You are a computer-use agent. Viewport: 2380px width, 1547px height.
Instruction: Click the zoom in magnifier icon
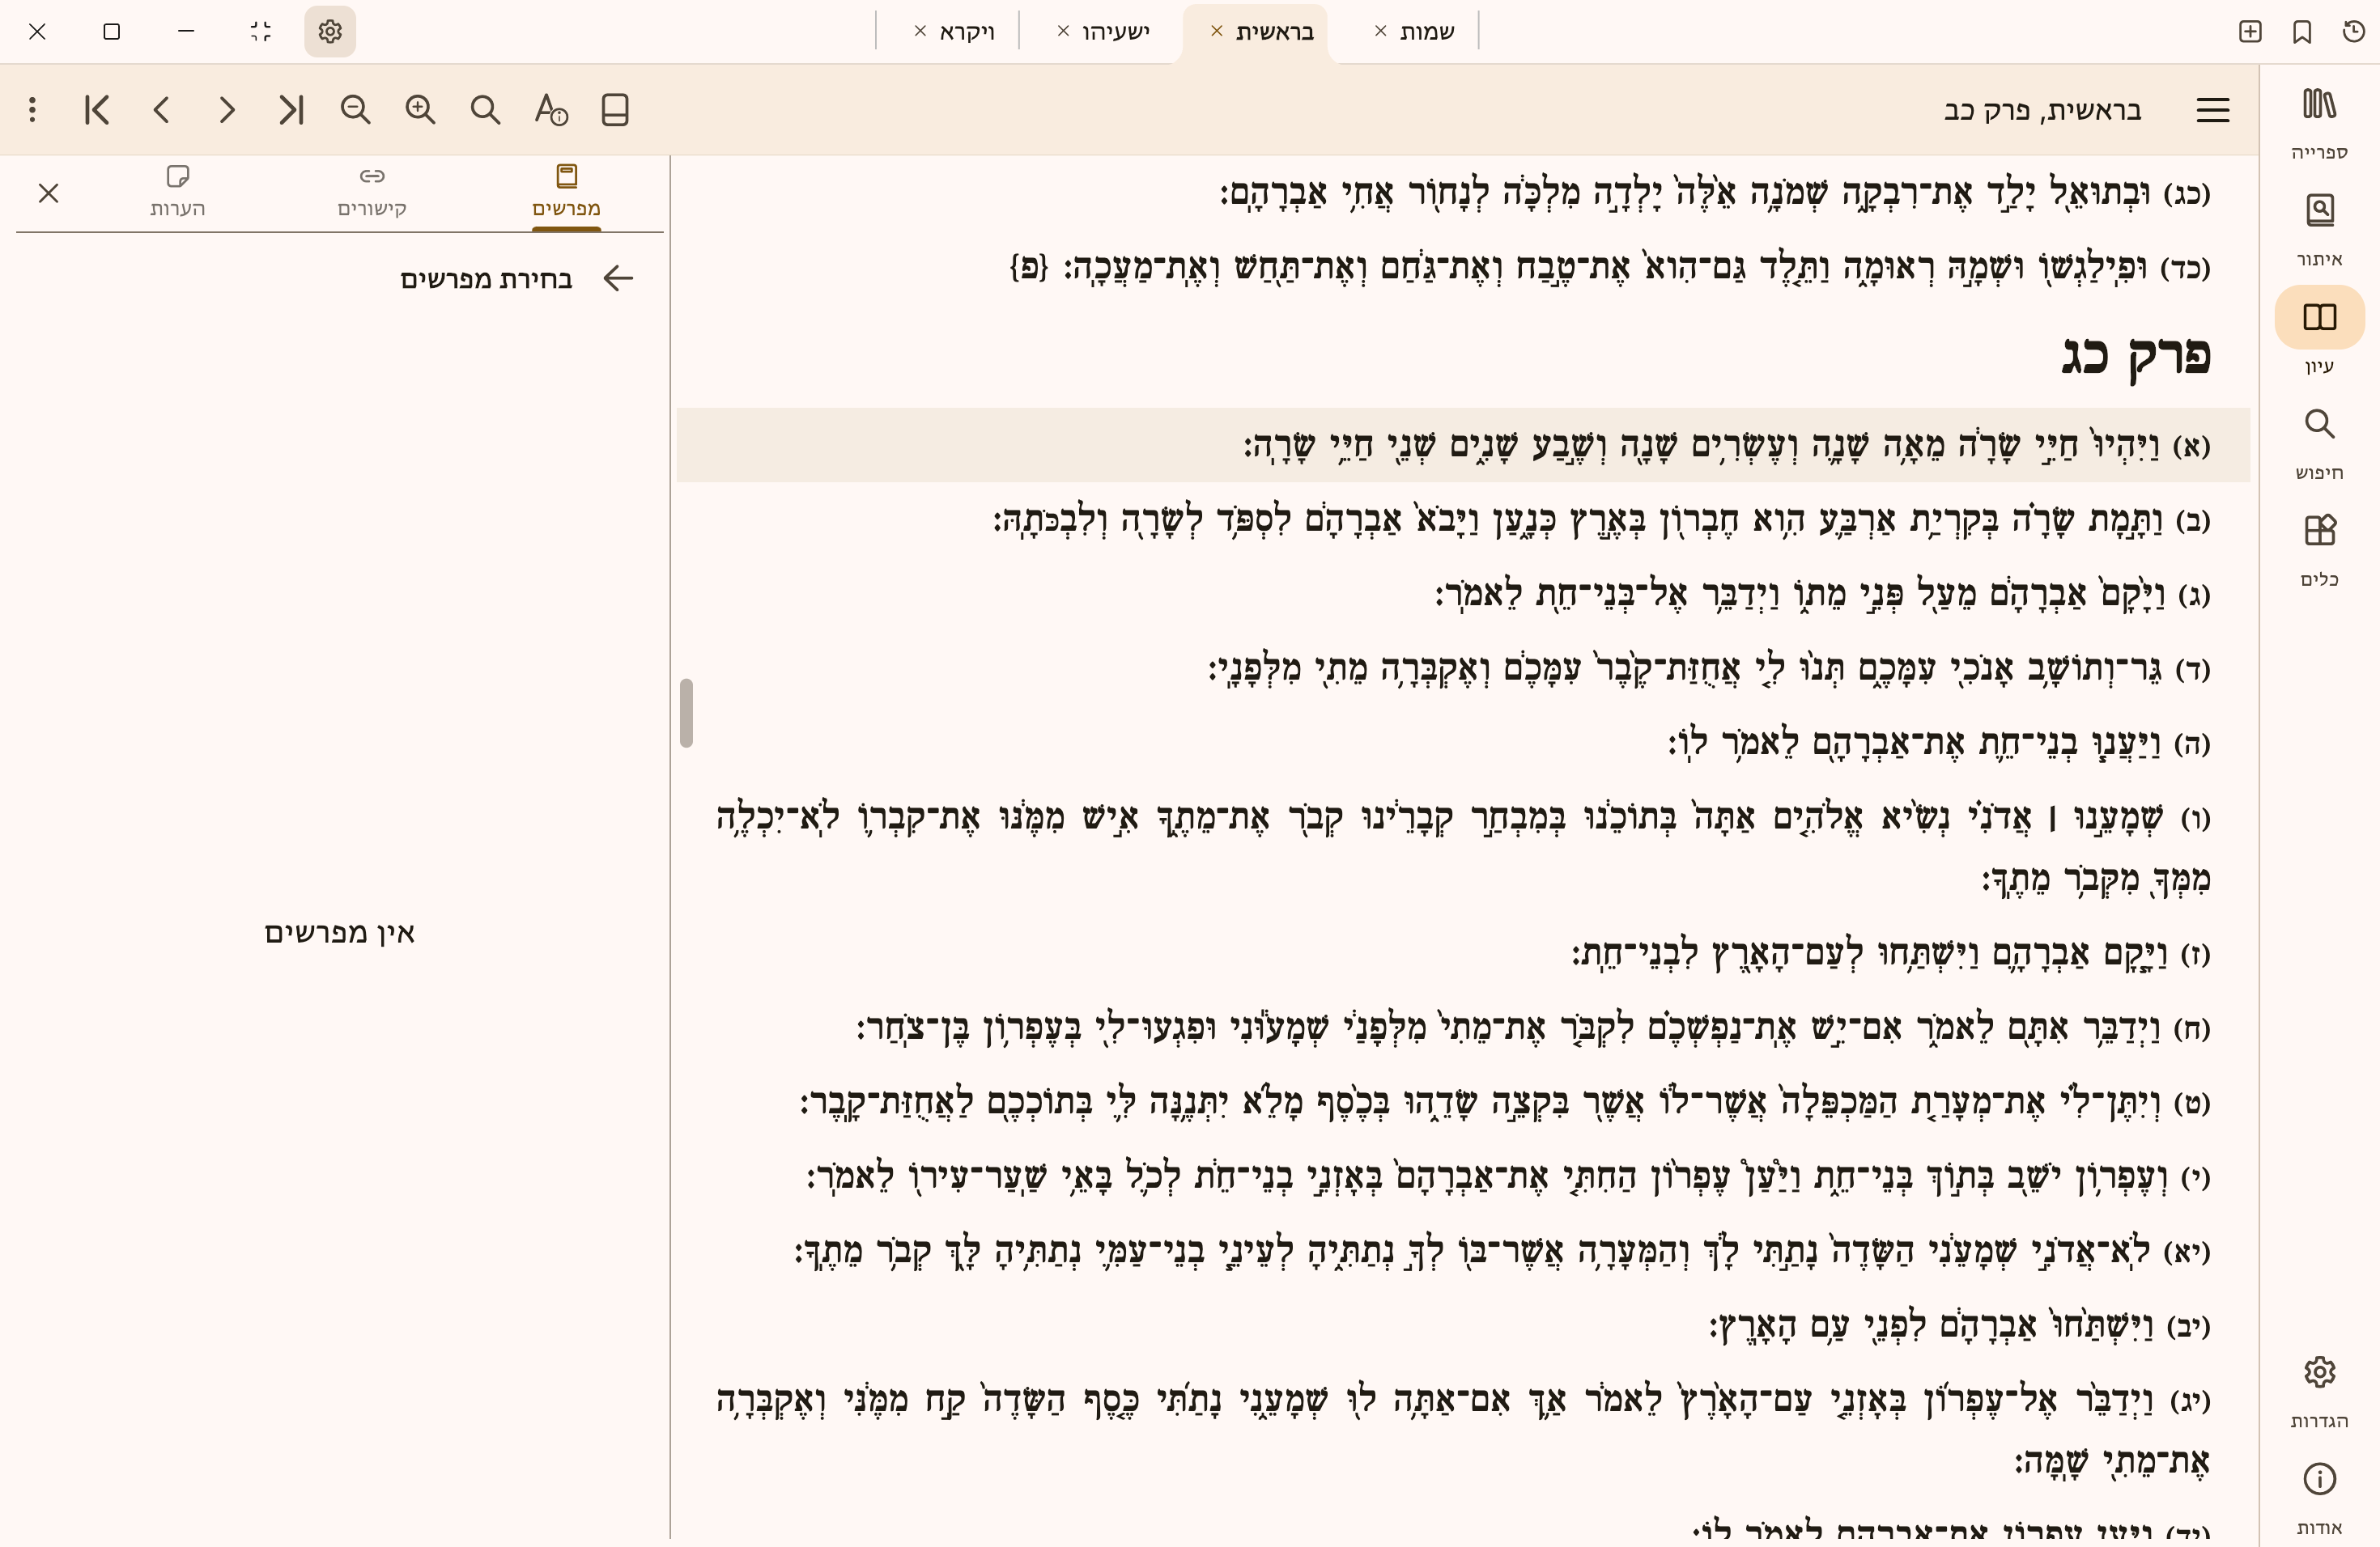(x=420, y=110)
